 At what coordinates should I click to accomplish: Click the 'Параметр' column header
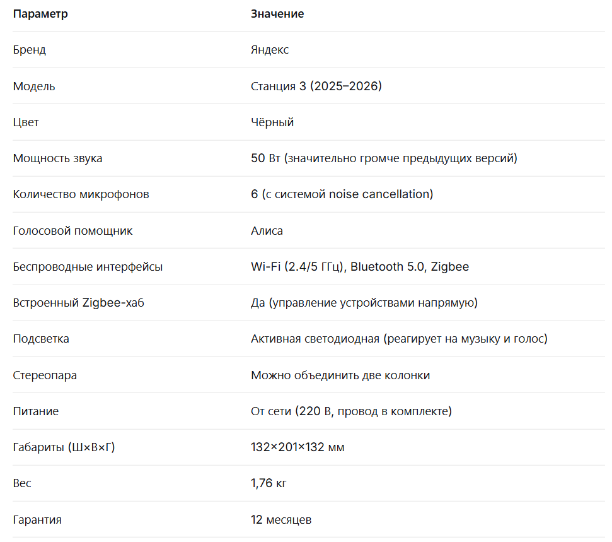point(40,14)
